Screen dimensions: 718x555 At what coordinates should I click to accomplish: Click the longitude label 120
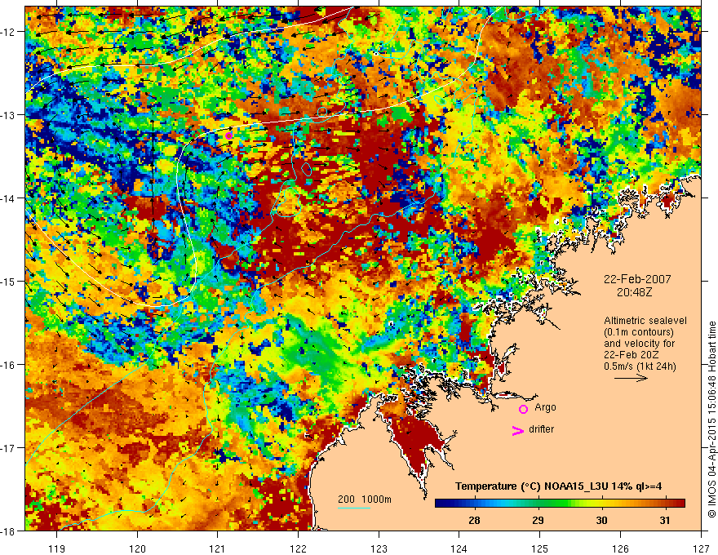[137, 548]
